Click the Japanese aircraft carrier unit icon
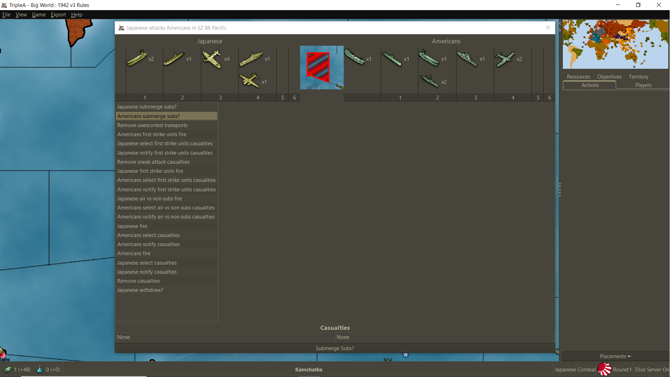Screen dimensions: 670x377 pyautogui.click(x=137, y=58)
